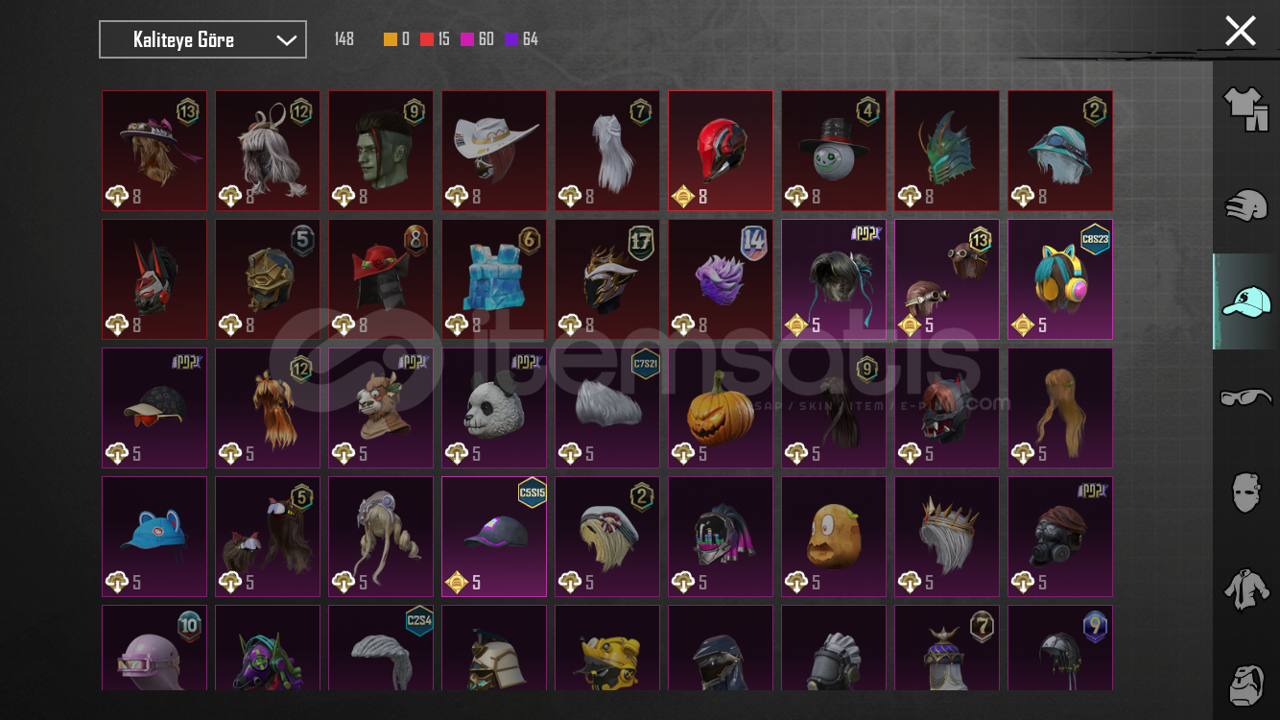Close the inventory screen with X

tap(1241, 31)
